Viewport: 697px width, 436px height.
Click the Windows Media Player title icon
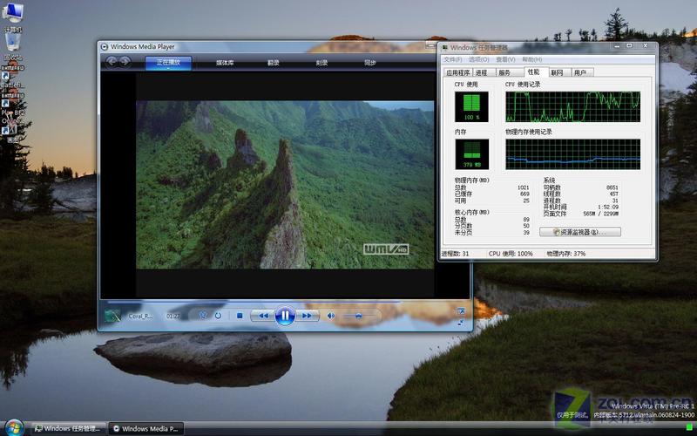(104, 47)
